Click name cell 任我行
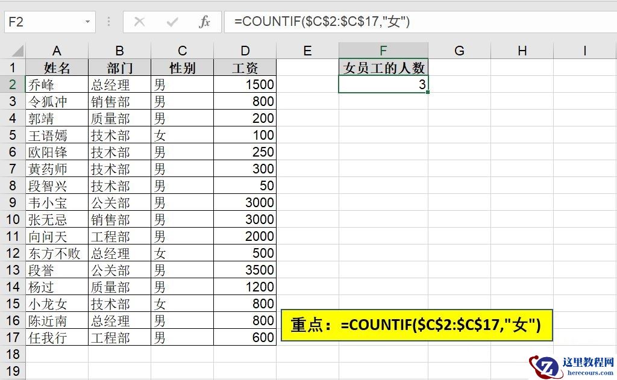Screen dimensions: 617x380 pos(57,337)
